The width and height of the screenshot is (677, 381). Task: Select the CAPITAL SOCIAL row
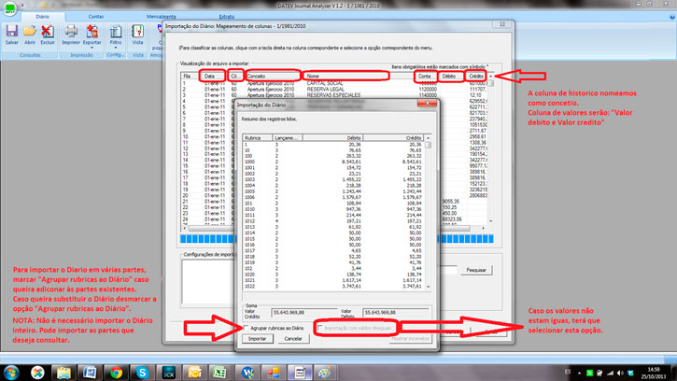tap(334, 83)
